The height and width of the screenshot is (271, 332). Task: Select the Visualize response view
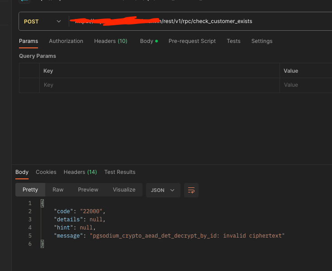click(x=124, y=190)
